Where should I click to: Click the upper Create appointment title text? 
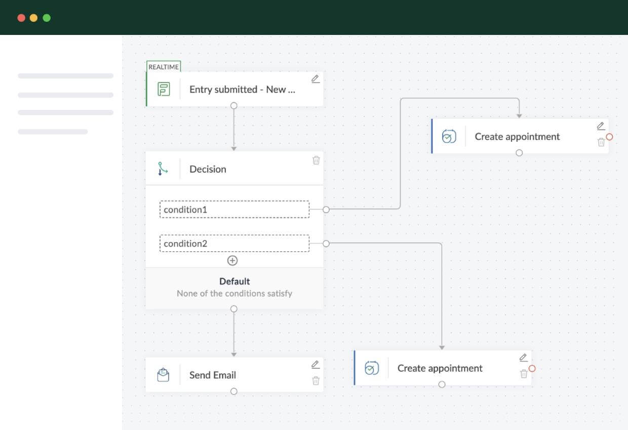pos(517,137)
